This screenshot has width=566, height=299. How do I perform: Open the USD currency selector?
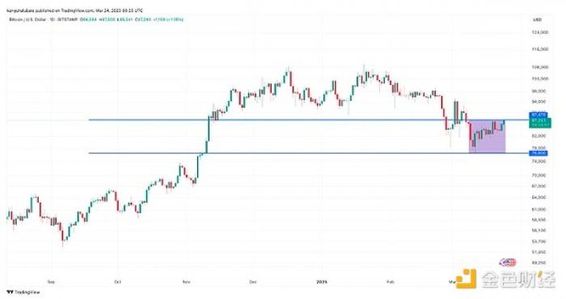click(538, 20)
